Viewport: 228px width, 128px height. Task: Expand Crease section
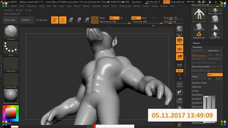[195, 91]
